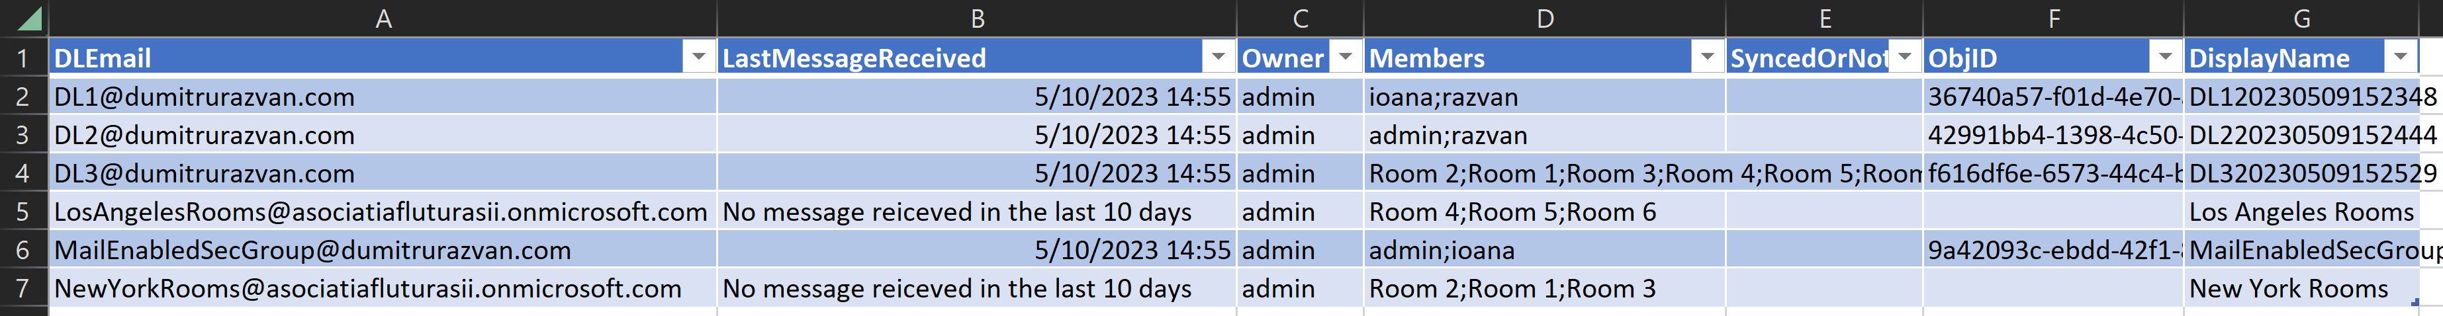Open the LastMessageReceived filter dropdown

click(x=1218, y=58)
